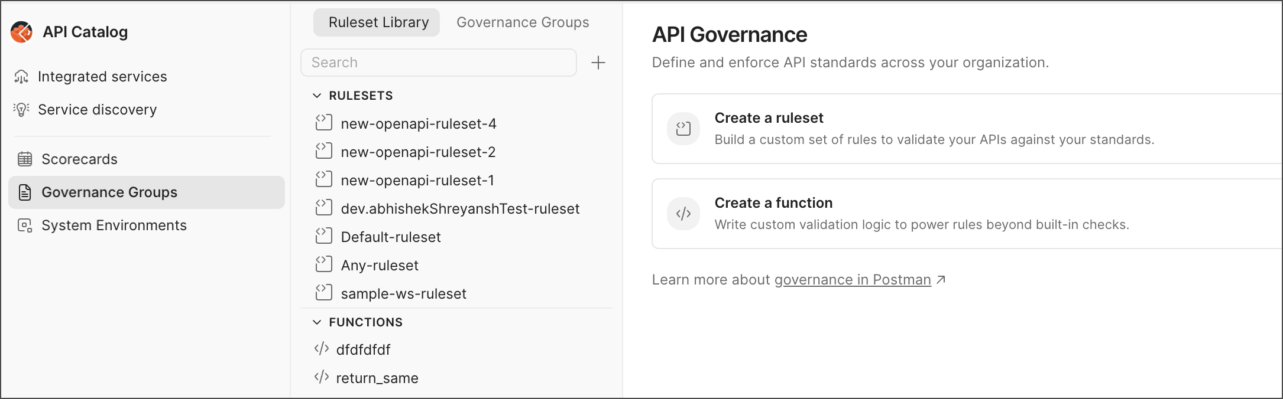Click 'Build a custom set of rules' description
The image size is (1283, 399).
point(934,140)
